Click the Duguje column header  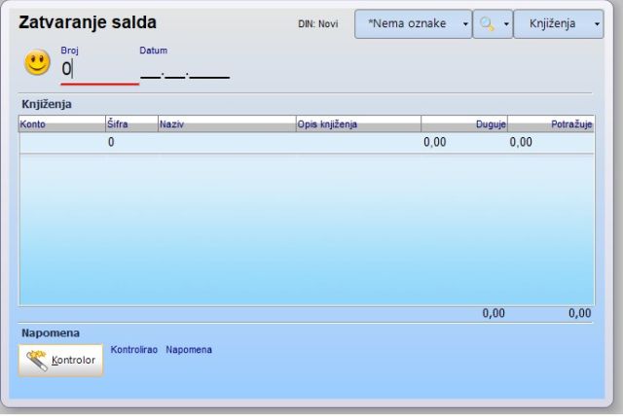464,124
